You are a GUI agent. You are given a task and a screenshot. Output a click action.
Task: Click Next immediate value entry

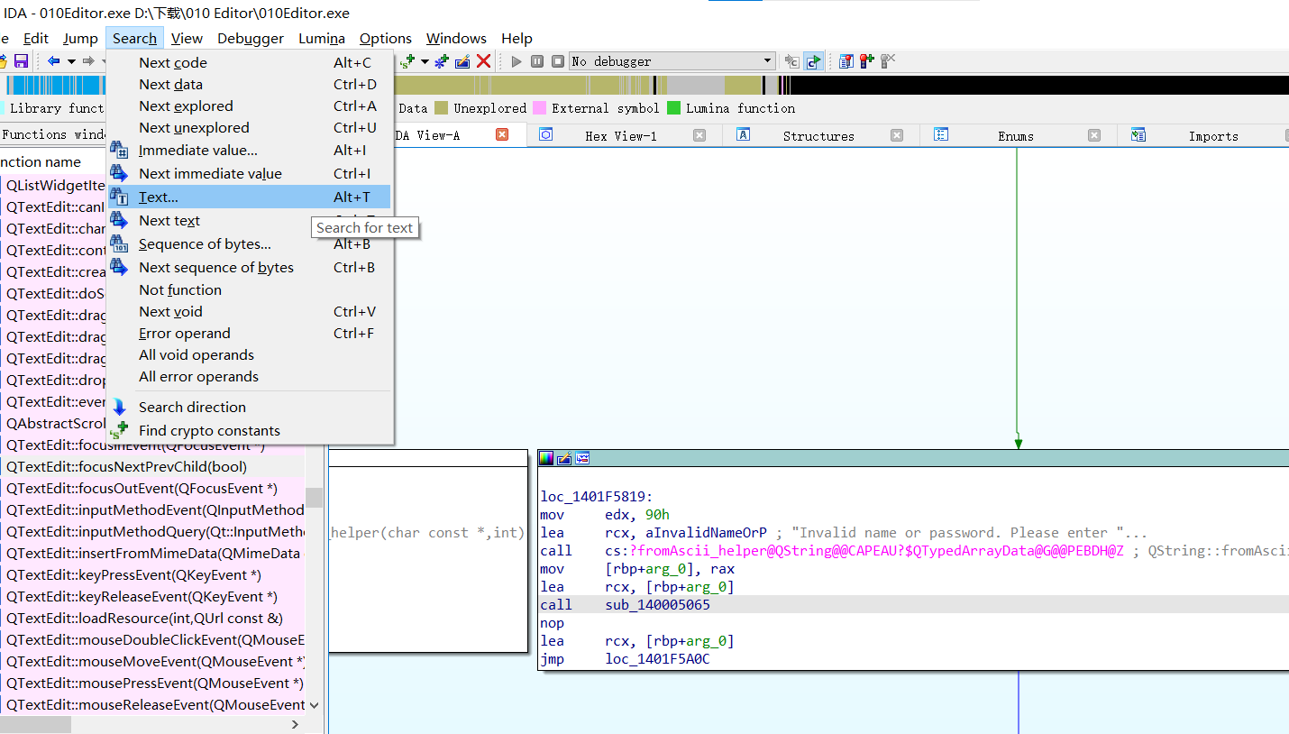[x=250, y=173]
